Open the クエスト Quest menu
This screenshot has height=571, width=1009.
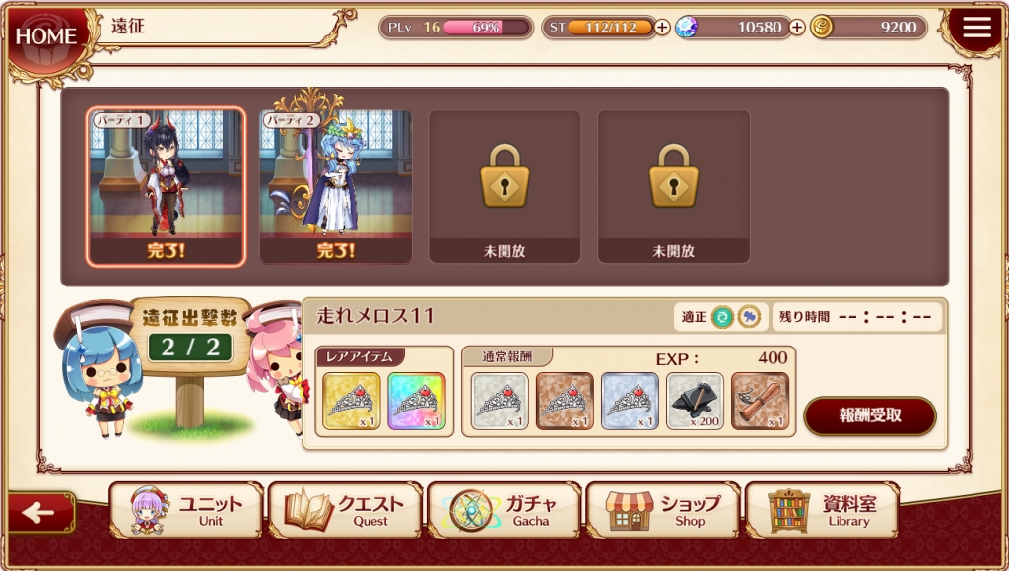[346, 511]
